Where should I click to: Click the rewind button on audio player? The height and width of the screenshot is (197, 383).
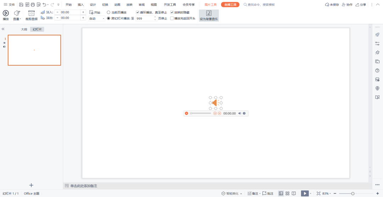point(215,113)
